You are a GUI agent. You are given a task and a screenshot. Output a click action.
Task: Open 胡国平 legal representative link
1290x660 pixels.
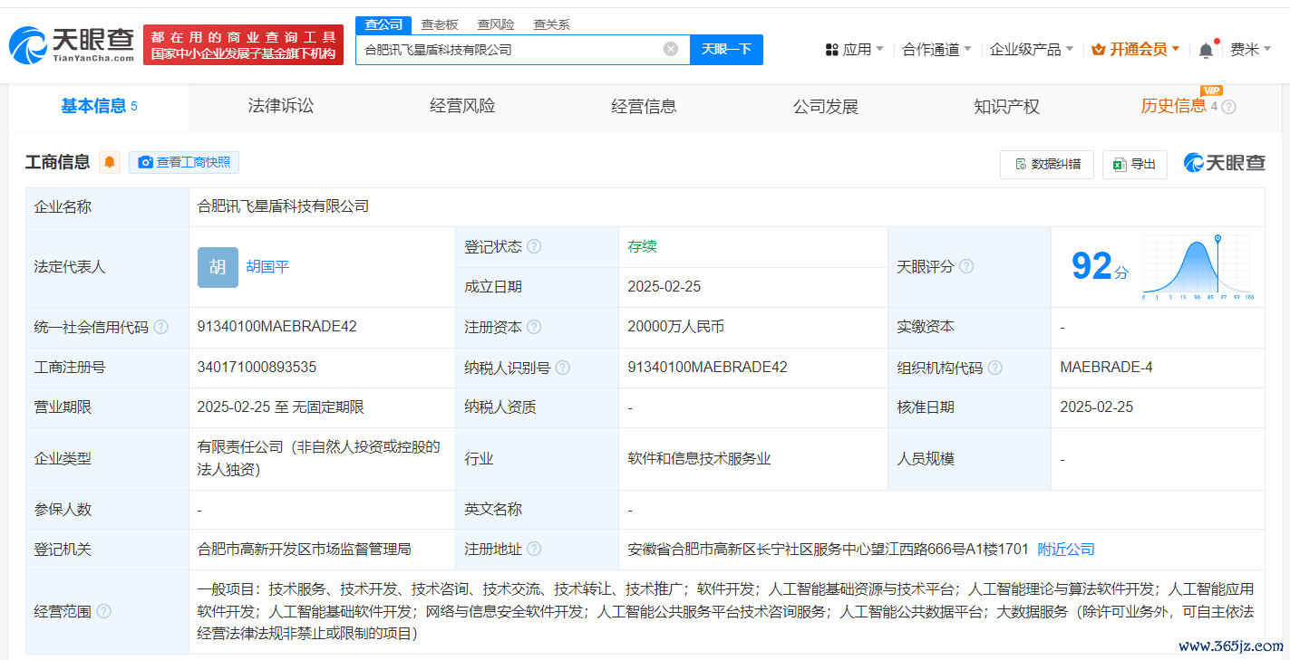267,267
